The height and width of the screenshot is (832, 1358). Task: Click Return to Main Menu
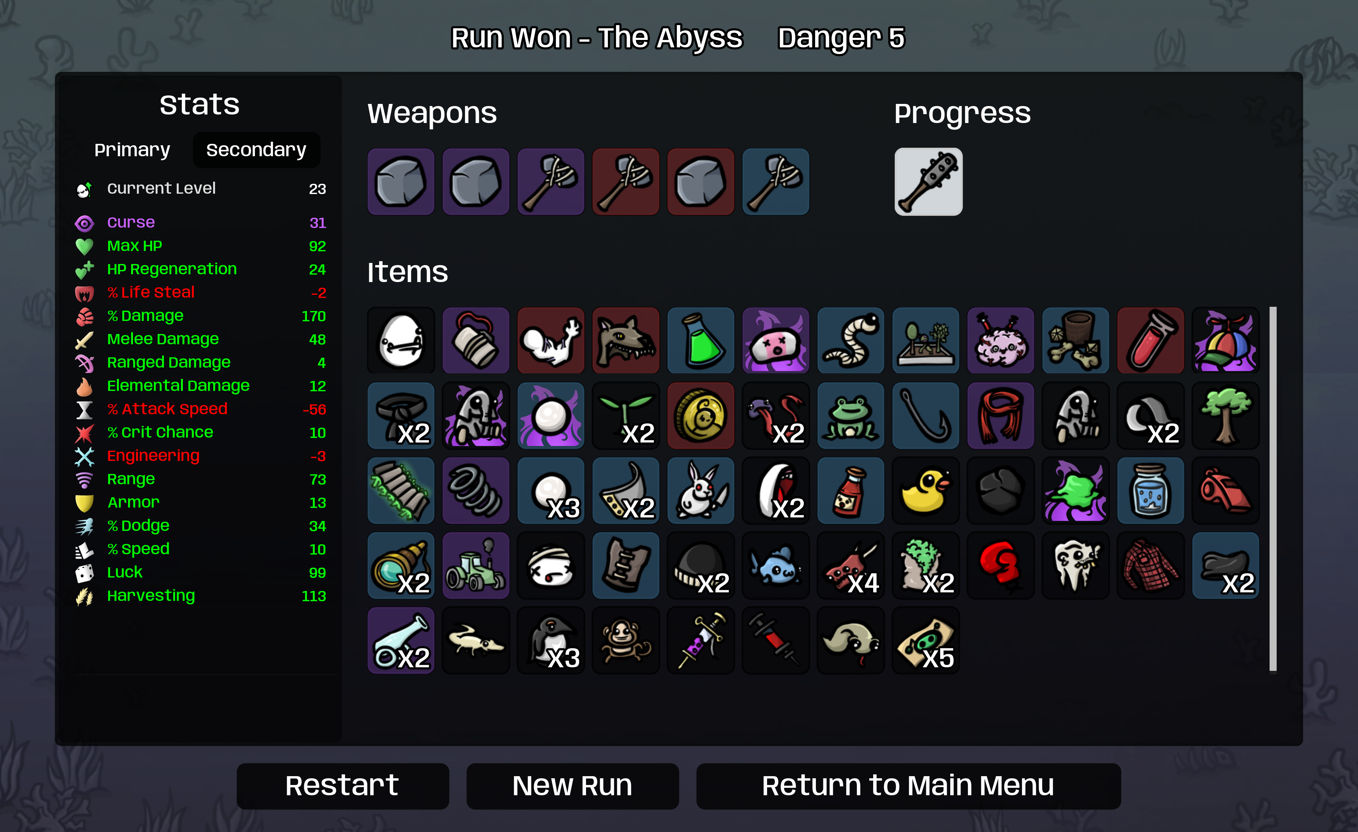[x=908, y=786]
